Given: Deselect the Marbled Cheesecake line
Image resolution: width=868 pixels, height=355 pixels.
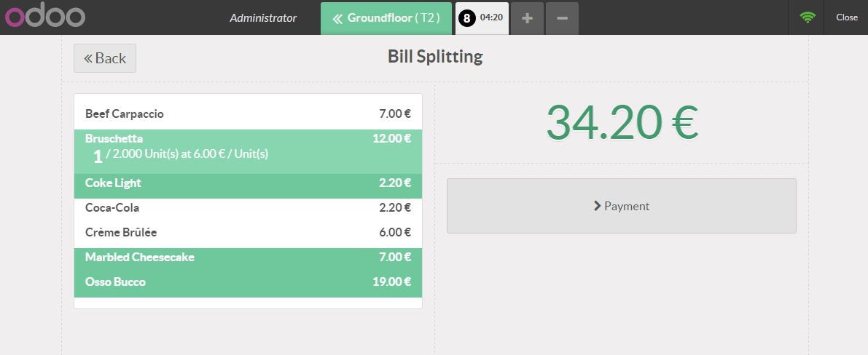Looking at the screenshot, I should click(248, 258).
